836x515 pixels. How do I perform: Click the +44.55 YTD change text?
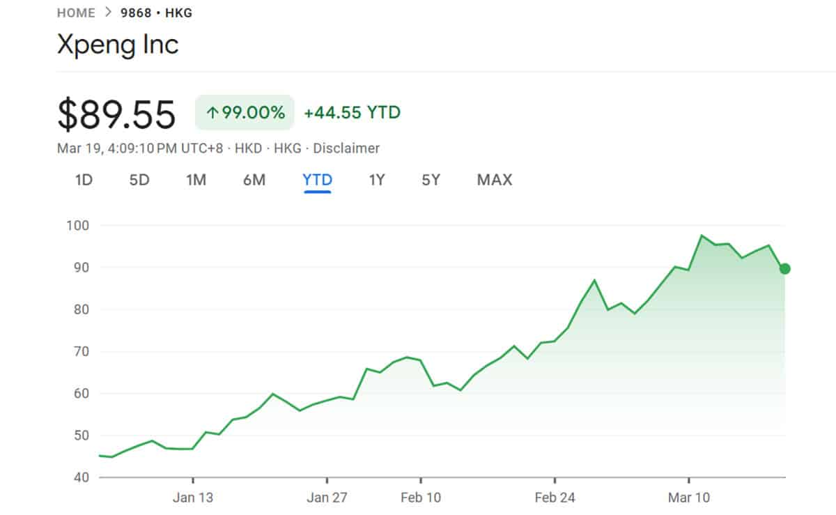tap(351, 112)
